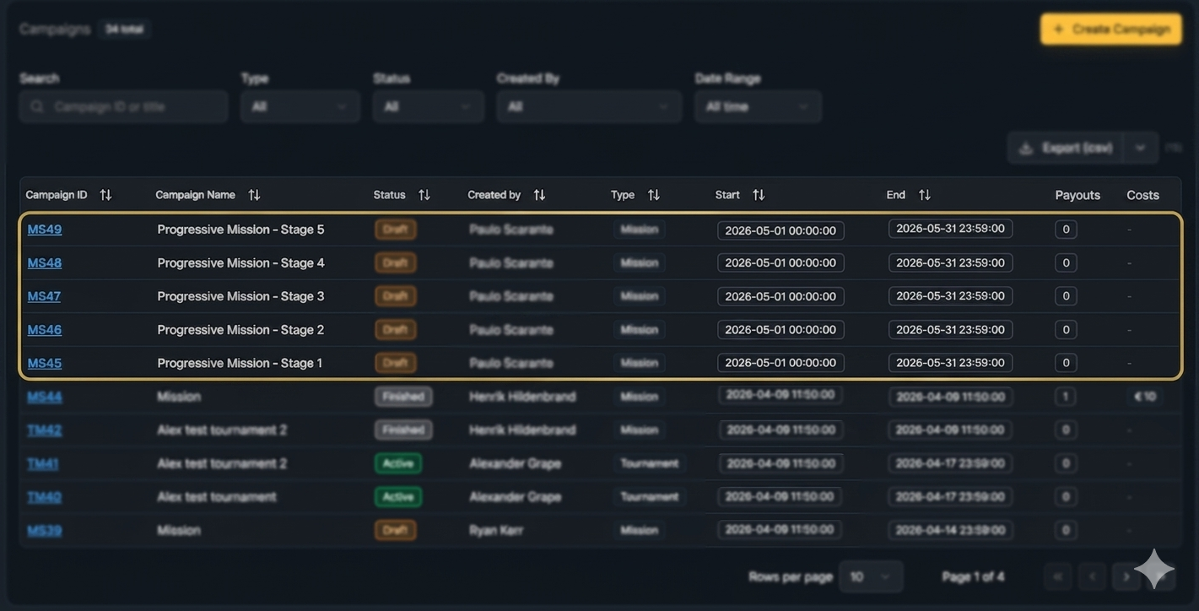Open campaign MS49 link
Viewport: 1199px width, 611px height.
tap(45, 230)
